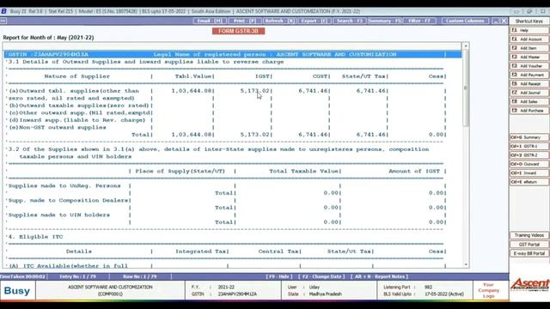Click F2 - Change Date in status bar
Viewport: 550px width, 309px height.
click(321, 276)
